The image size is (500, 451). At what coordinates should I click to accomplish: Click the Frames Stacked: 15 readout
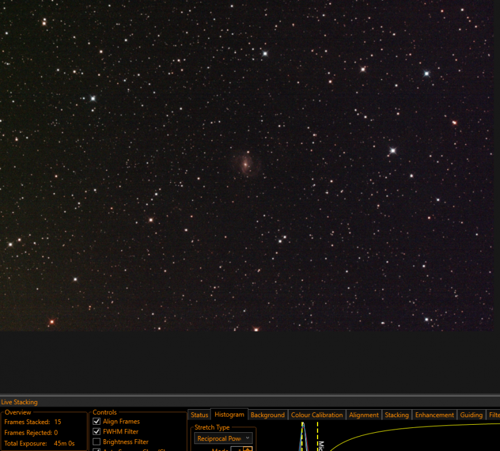32,422
